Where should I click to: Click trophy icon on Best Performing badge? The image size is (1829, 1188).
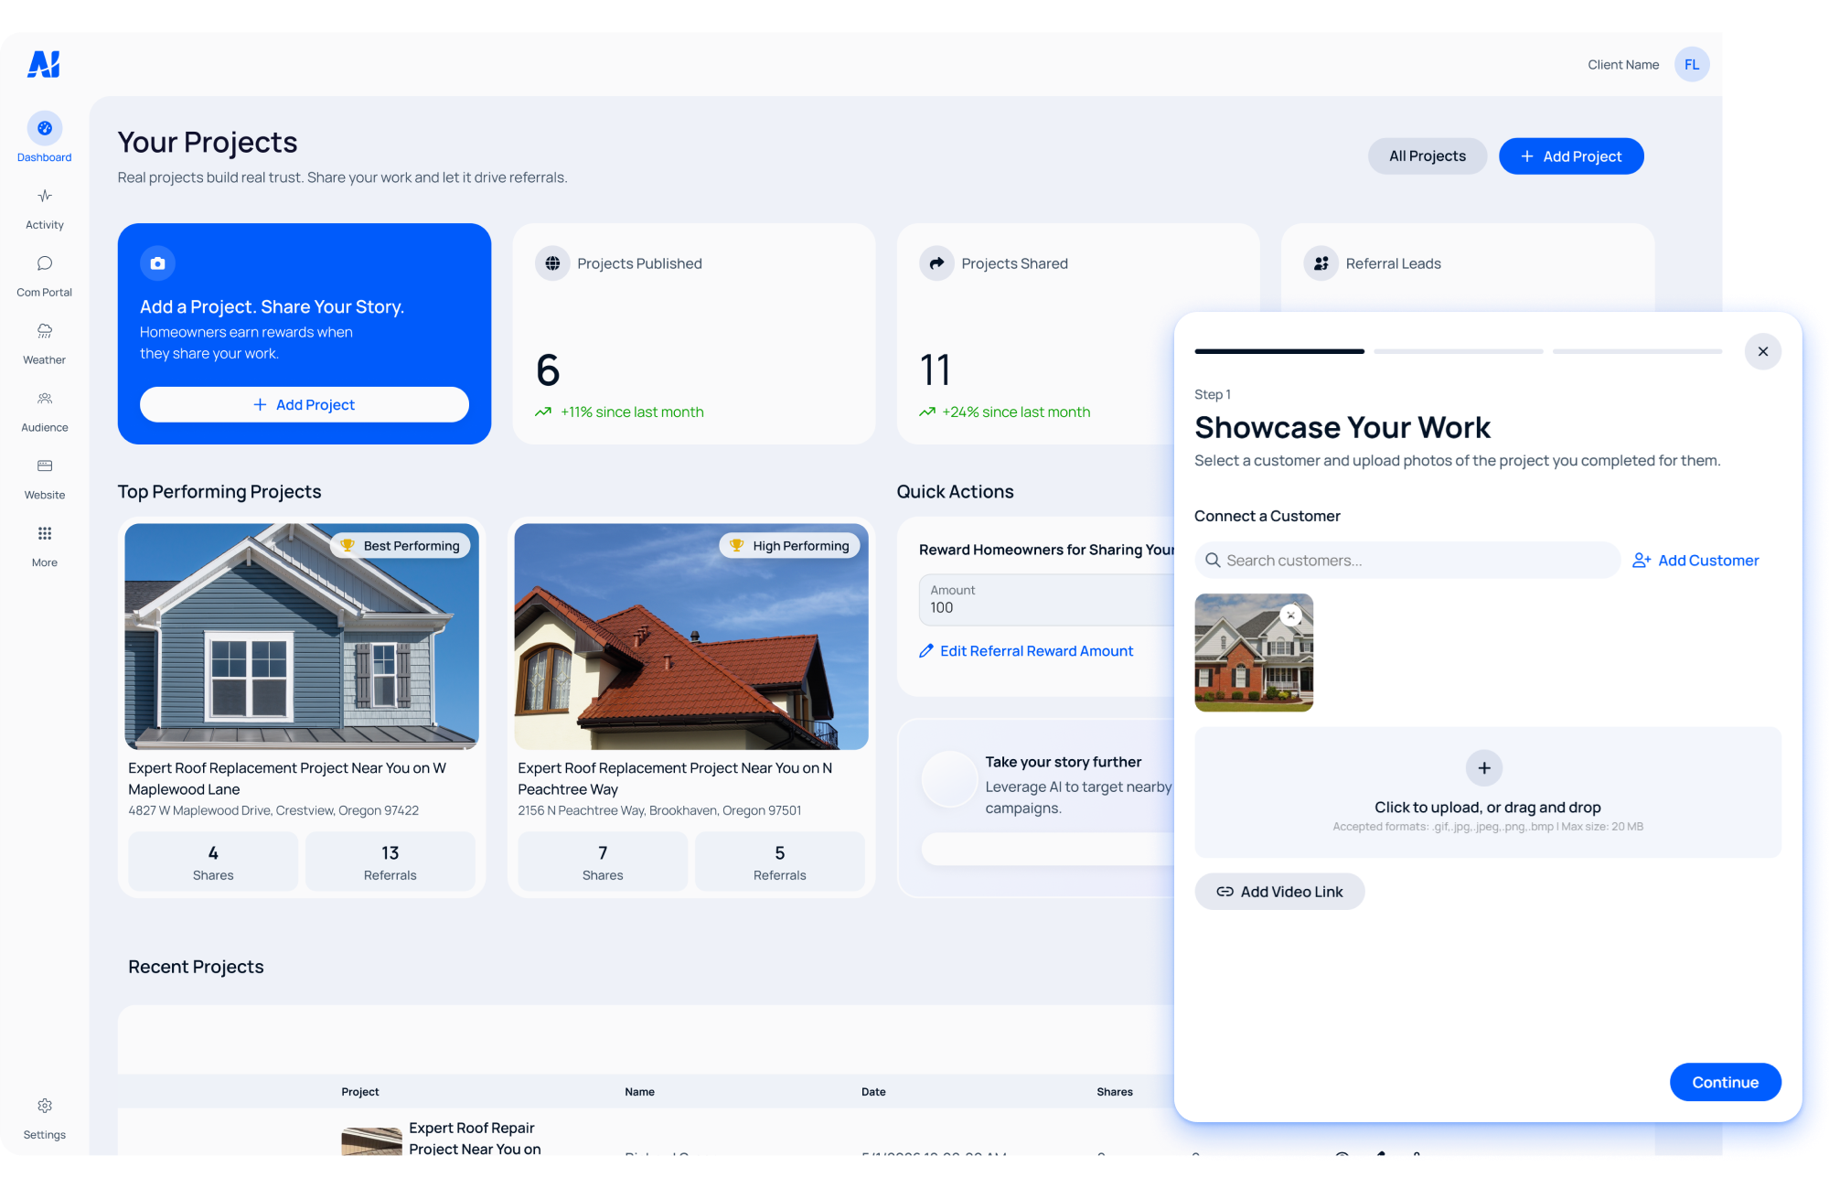pyautogui.click(x=348, y=545)
